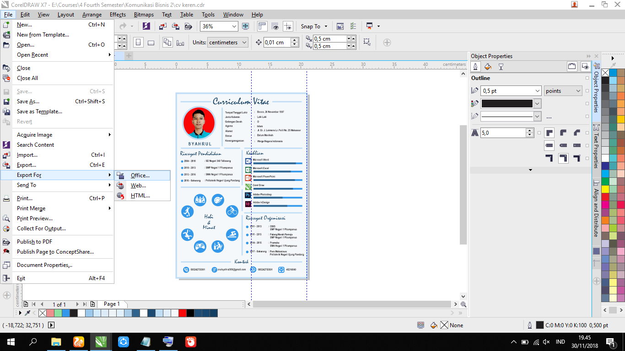625x351 pixels.
Task: Tick the checkbox on the line style row
Action: (x=587, y=117)
